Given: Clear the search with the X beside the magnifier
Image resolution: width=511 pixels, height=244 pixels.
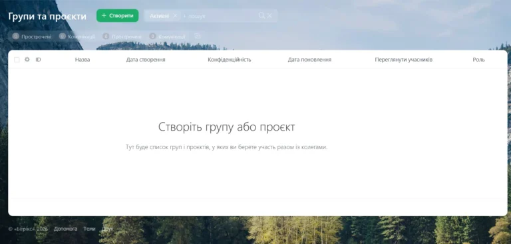Looking at the screenshot, I should [269, 16].
